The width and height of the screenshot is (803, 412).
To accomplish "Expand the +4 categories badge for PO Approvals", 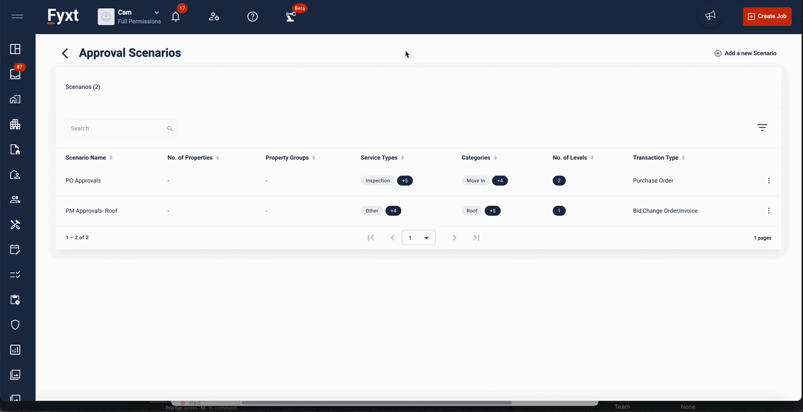I will pyautogui.click(x=500, y=181).
